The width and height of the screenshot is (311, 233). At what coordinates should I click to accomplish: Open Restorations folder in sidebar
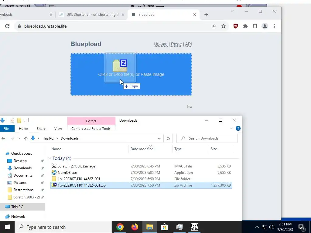click(23, 190)
